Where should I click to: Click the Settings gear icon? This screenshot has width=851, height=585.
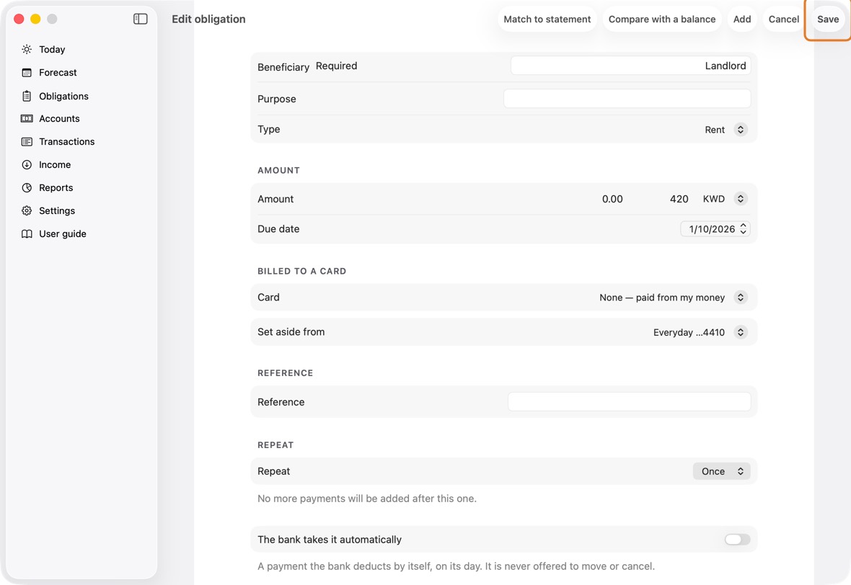pos(27,211)
